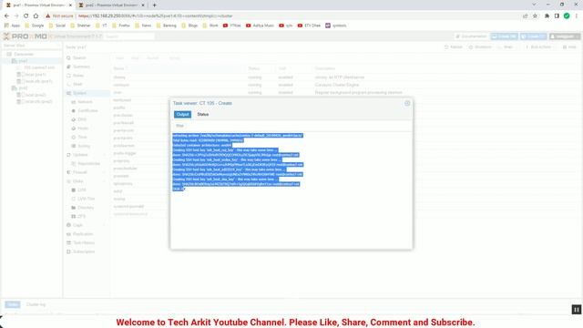Click the Create CT button
Screen dimensions: 583x328
533,36
